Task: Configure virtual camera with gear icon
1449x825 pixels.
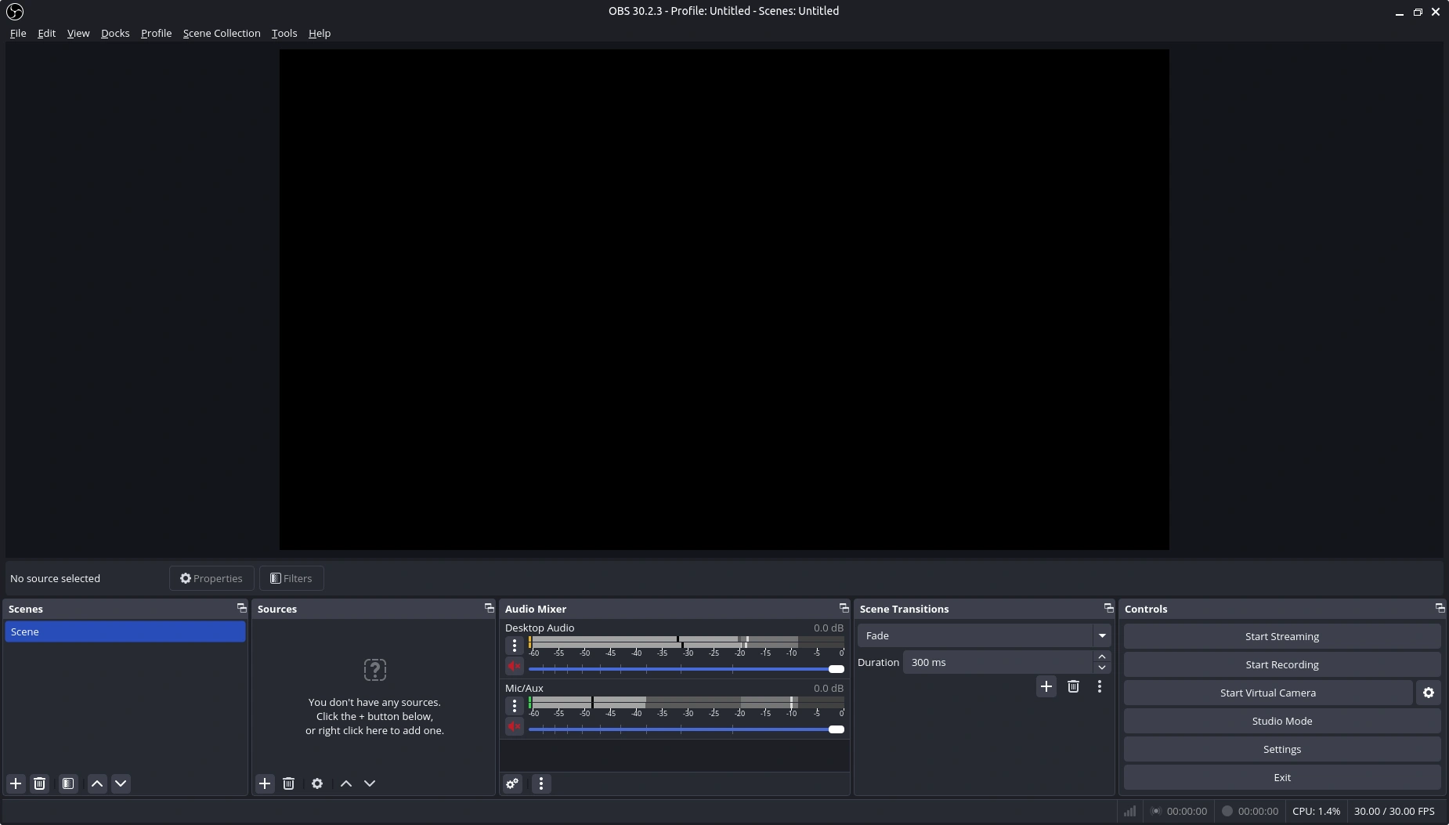Action: (1428, 693)
